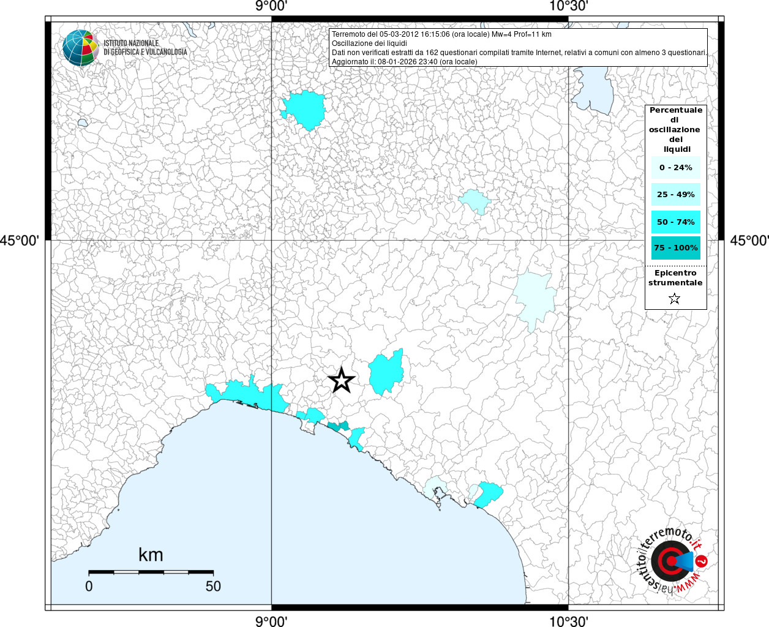Click the haisentitoilterremoto.it logo
This screenshot has height=627, width=769.
tap(673, 561)
